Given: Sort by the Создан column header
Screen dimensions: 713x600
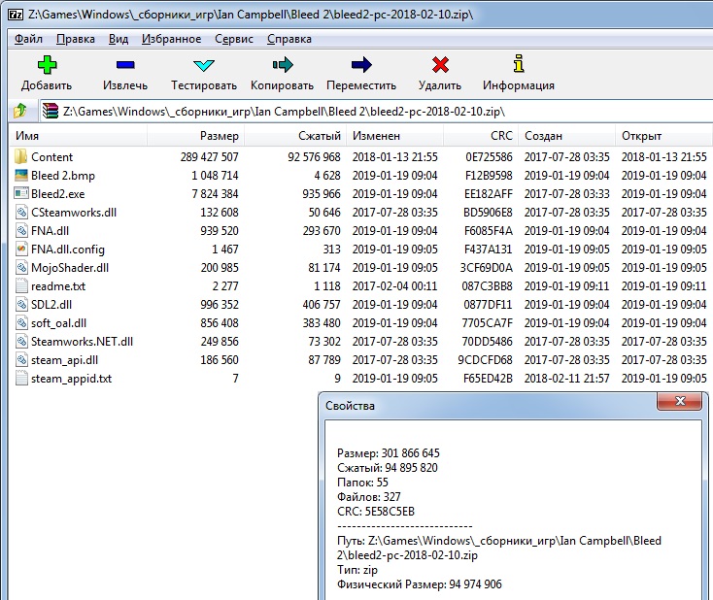Looking at the screenshot, I should 567,136.
